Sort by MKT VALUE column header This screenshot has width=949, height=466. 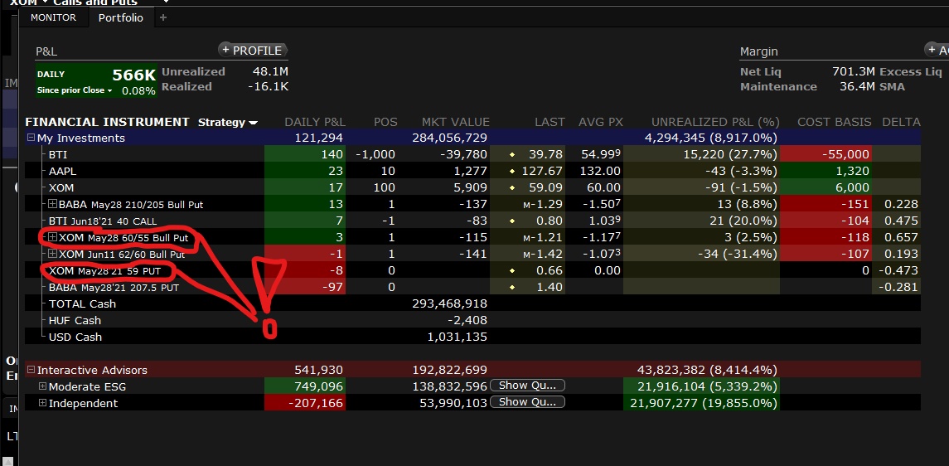pyautogui.click(x=455, y=122)
